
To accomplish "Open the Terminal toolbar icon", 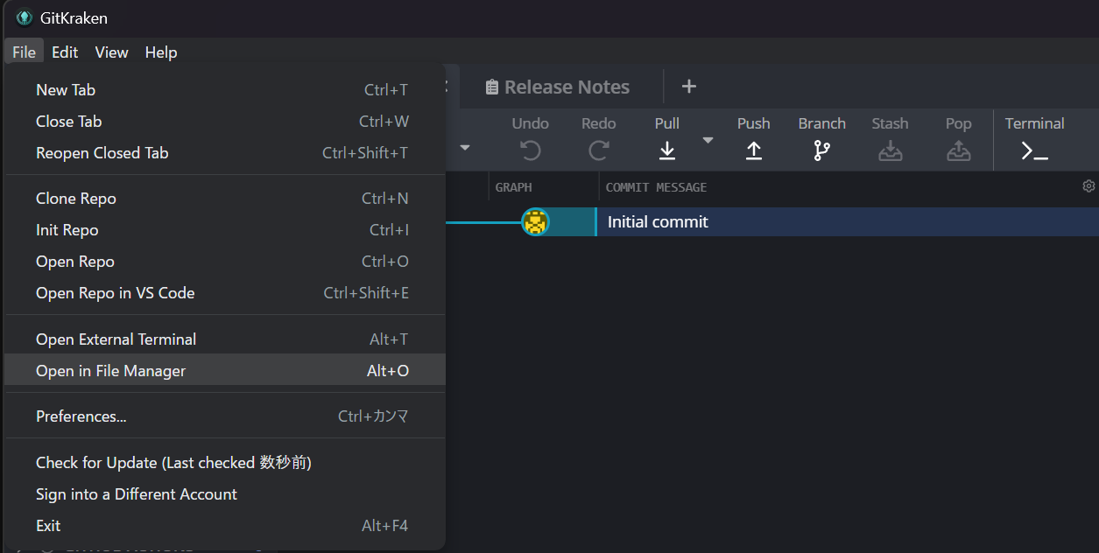I will pos(1034,150).
